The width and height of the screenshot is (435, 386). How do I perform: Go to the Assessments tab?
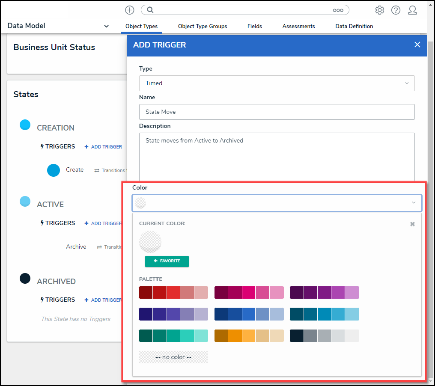coord(298,27)
